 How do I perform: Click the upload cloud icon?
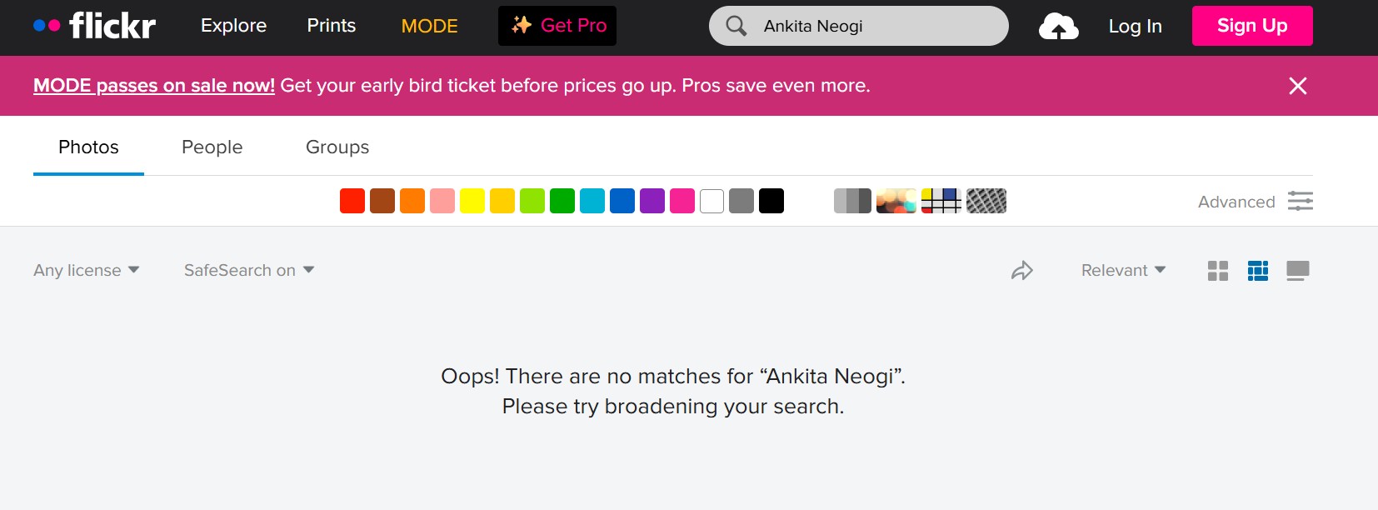1058,27
